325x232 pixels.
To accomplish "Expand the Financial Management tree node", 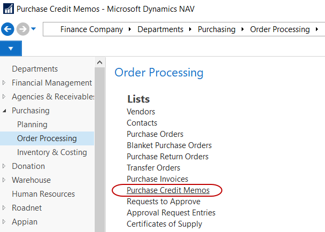I will click(5, 83).
